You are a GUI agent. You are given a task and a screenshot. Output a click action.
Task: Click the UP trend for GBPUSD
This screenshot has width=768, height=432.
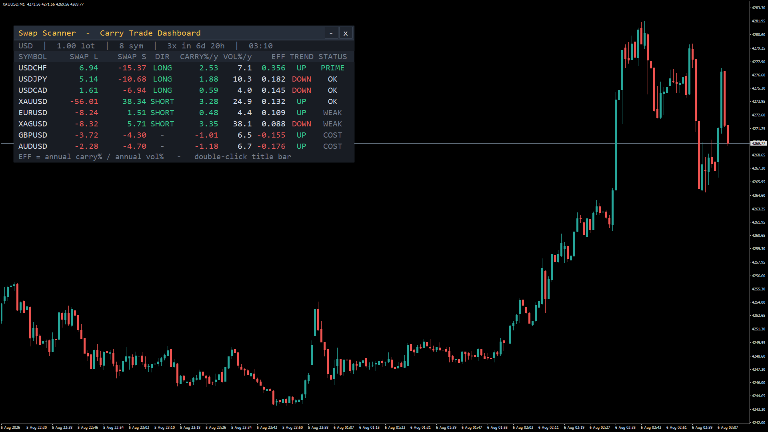click(302, 135)
